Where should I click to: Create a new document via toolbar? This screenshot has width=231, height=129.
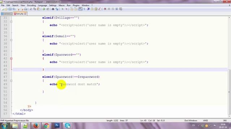(x=3, y=9)
